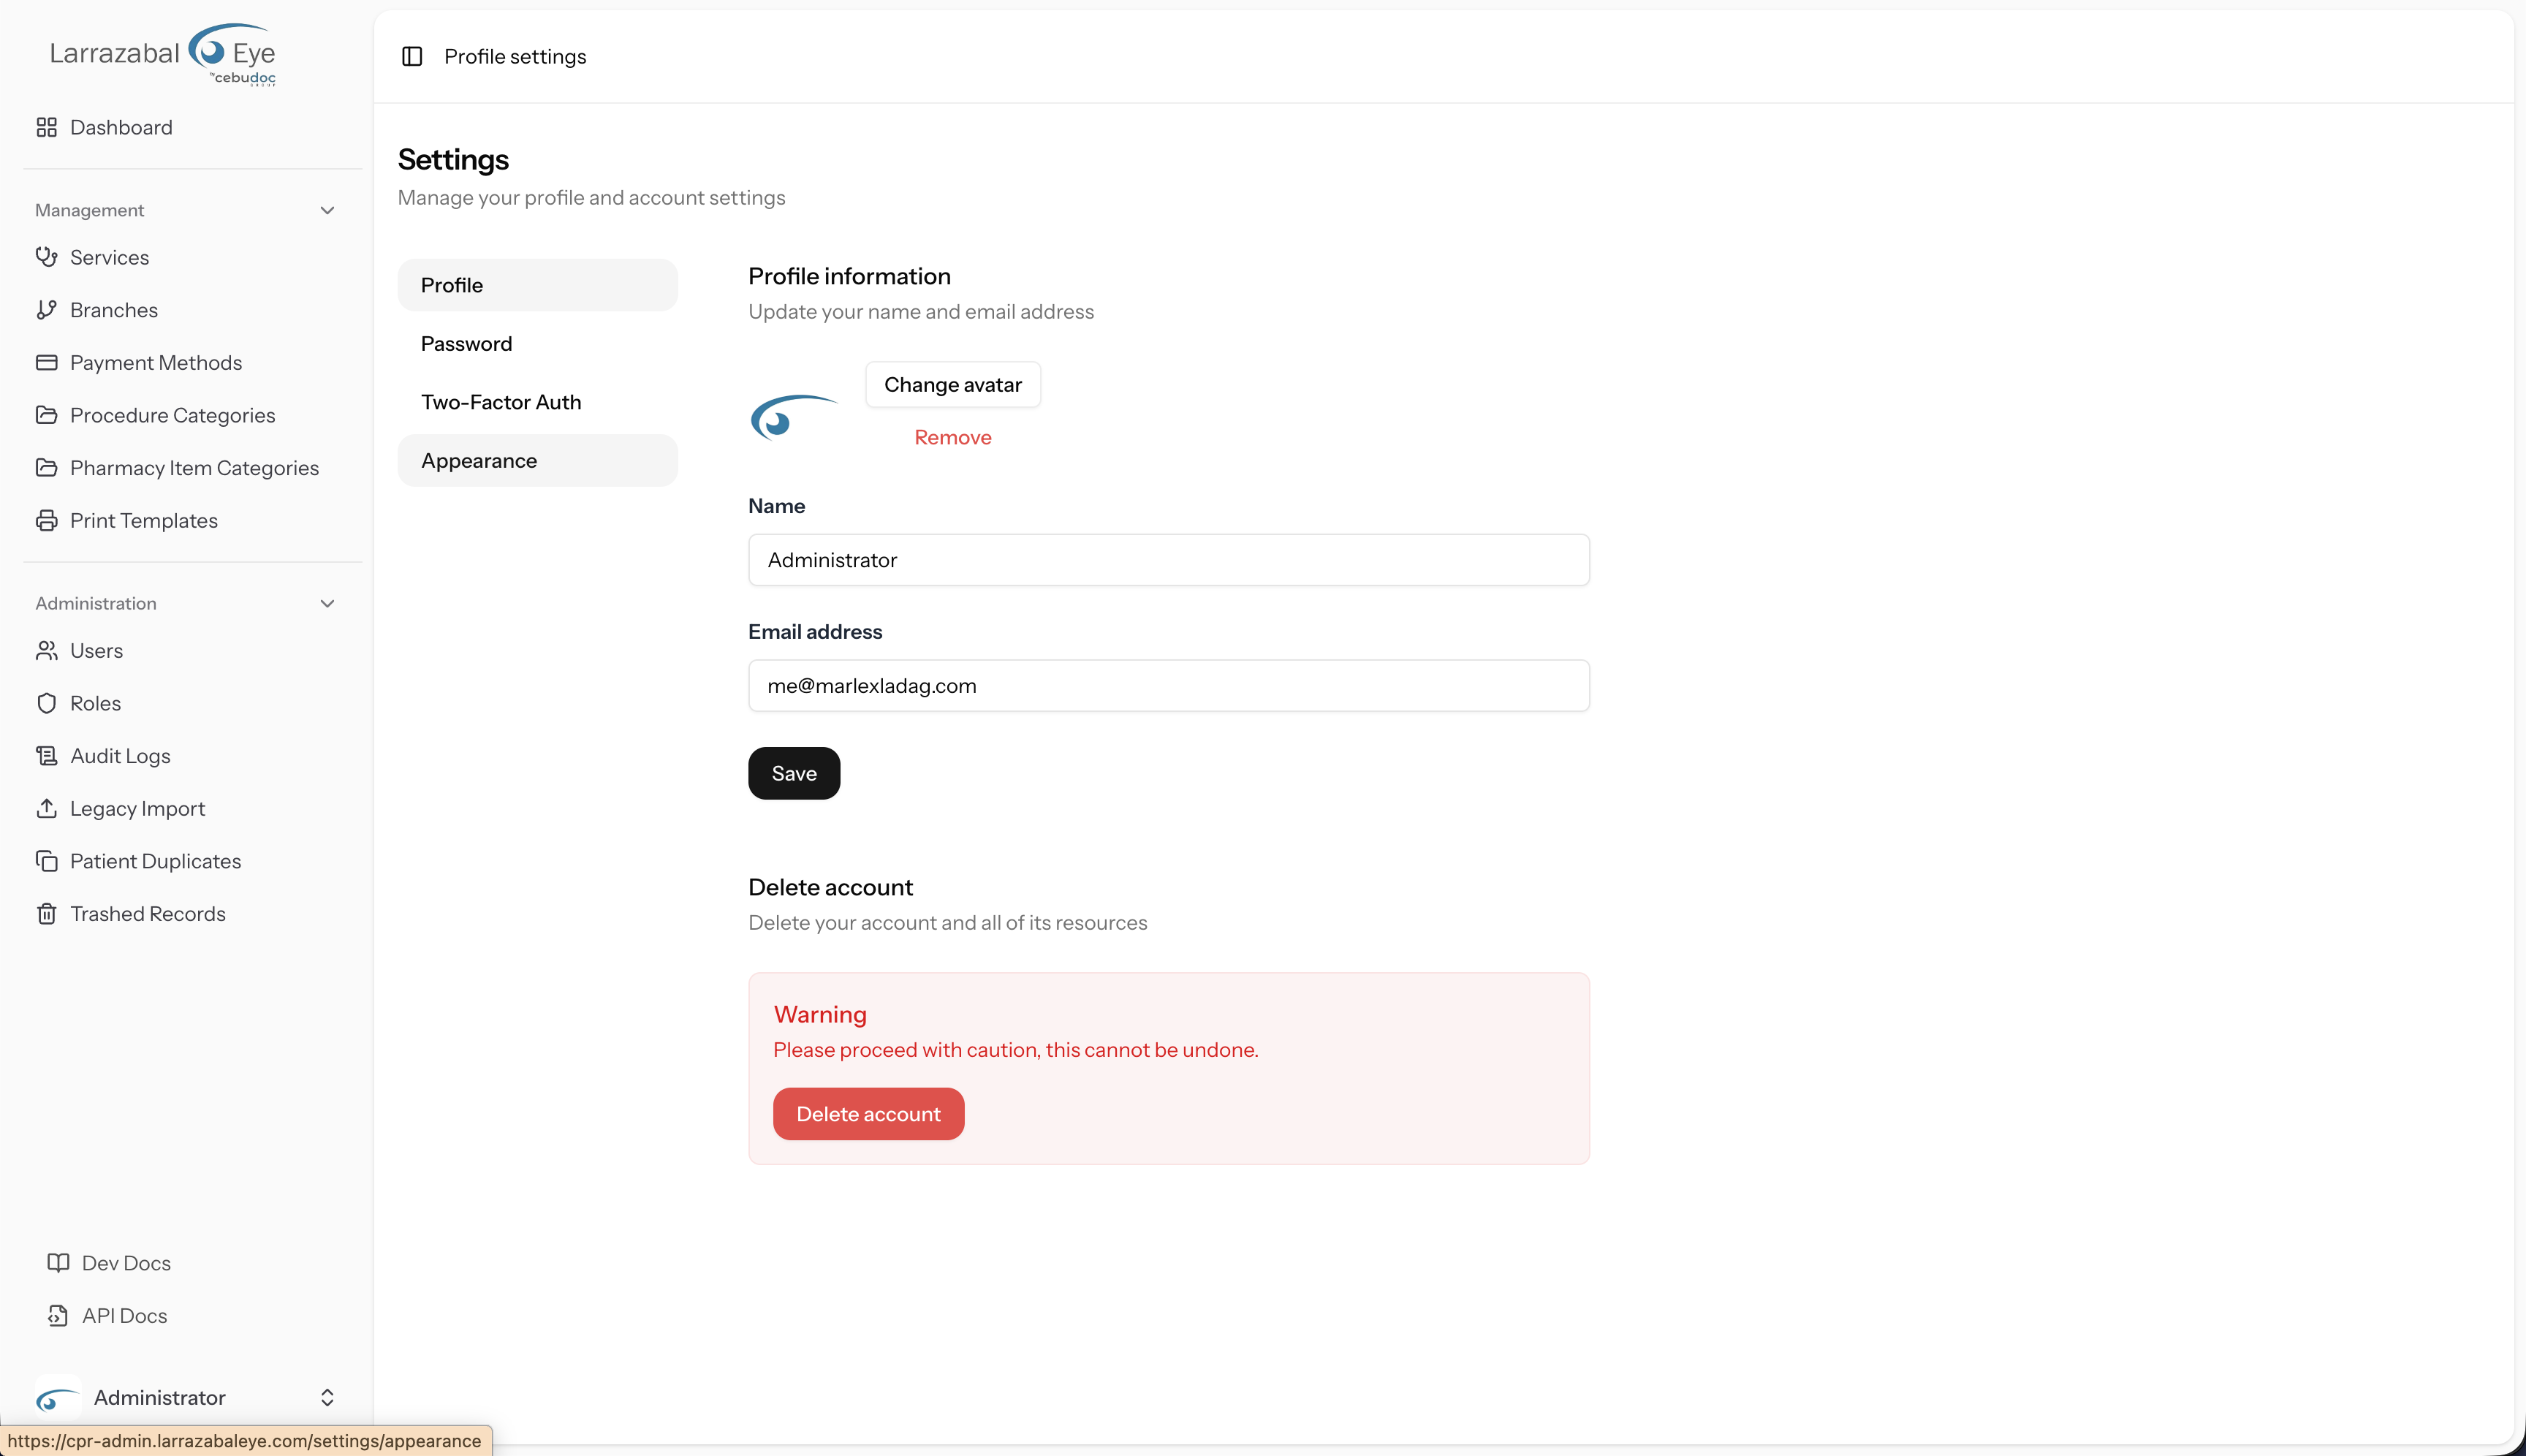The width and height of the screenshot is (2526, 1456).
Task: Click the Payment Methods card icon
Action: click(46, 362)
